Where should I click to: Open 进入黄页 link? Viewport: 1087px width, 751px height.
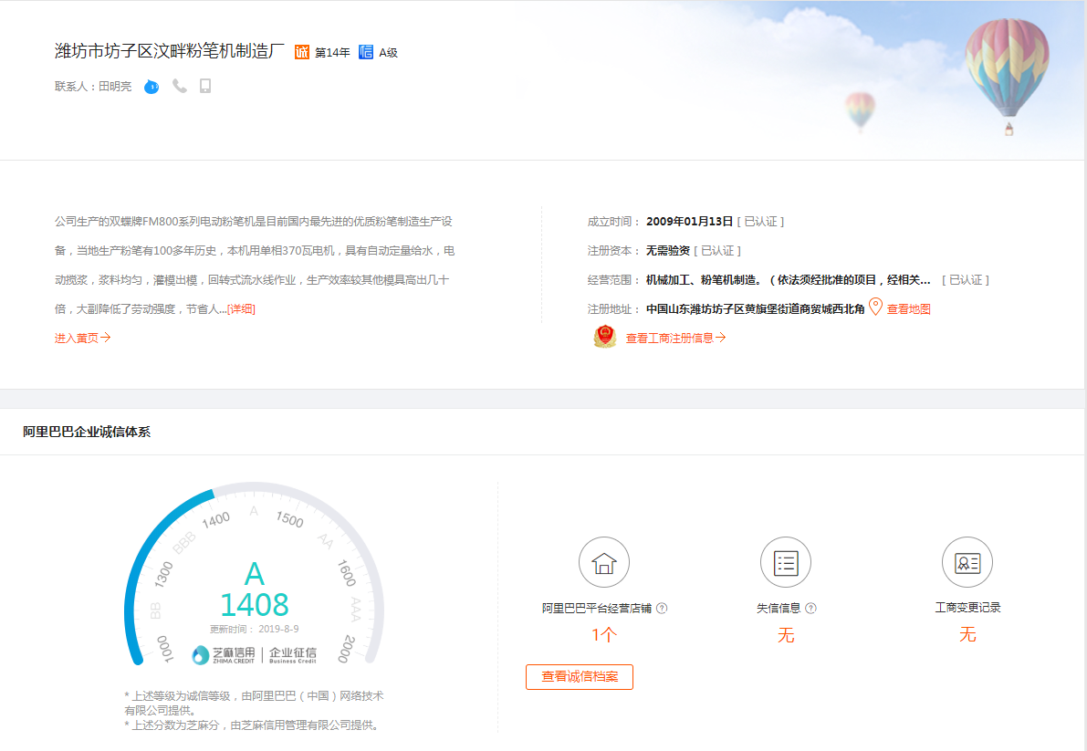click(82, 338)
